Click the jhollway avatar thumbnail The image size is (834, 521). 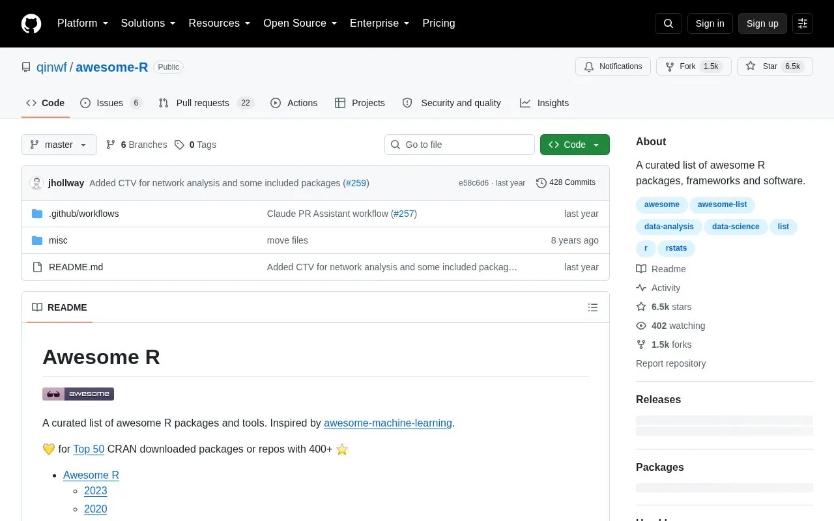pyautogui.click(x=36, y=183)
